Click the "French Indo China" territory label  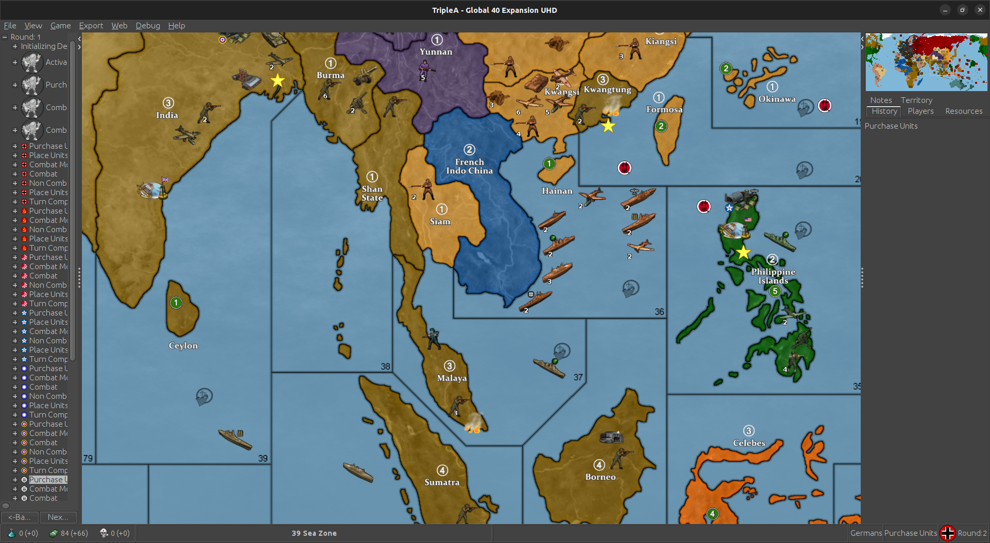(x=469, y=166)
